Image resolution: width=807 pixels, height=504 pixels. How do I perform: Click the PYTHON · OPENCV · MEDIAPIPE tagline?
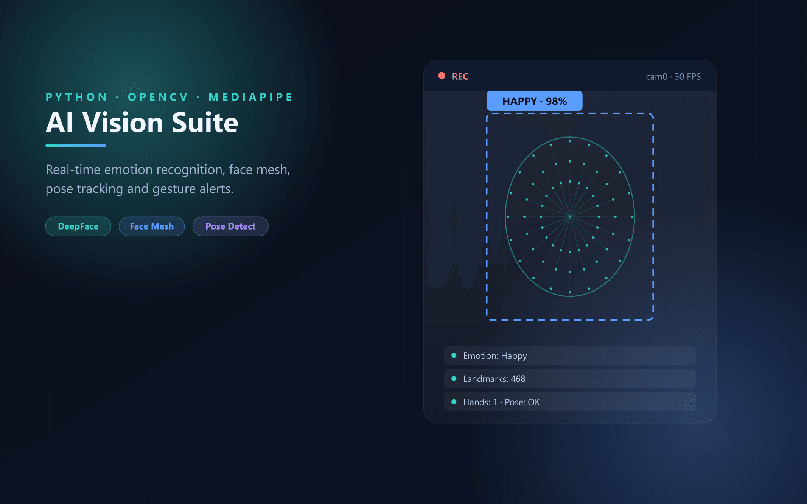click(169, 97)
